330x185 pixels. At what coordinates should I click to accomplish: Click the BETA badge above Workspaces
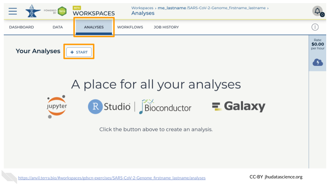tap(77, 8)
